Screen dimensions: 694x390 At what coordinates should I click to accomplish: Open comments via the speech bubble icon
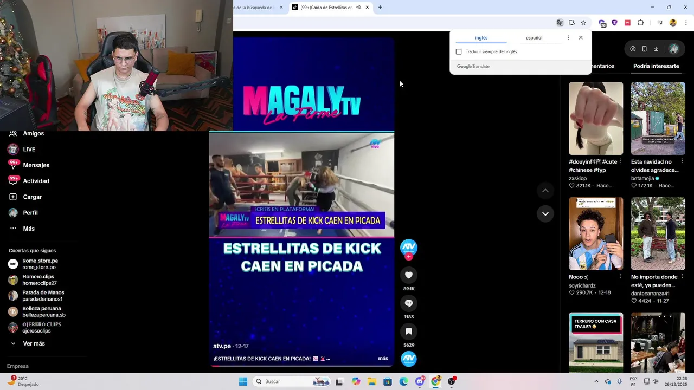coord(409,303)
